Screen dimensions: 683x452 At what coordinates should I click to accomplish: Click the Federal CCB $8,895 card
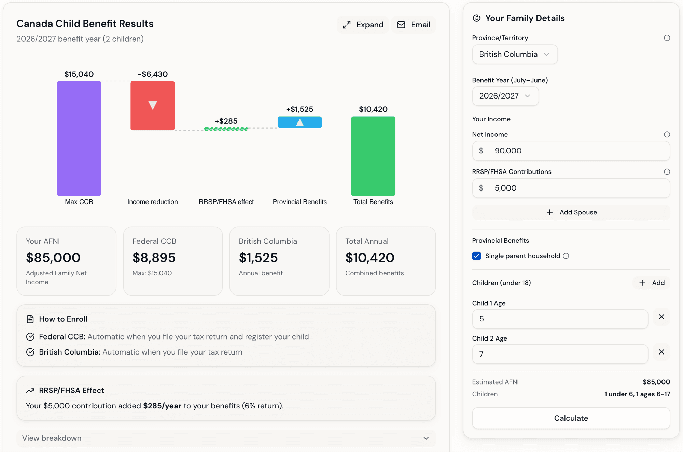(x=173, y=261)
